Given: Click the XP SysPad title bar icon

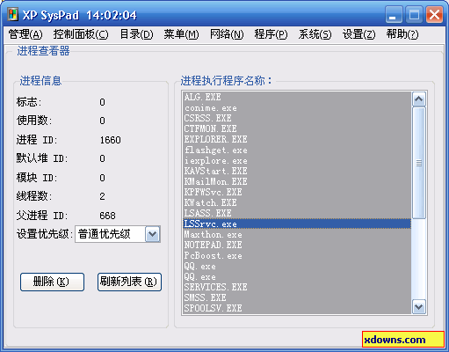Looking at the screenshot, I should tap(12, 15).
